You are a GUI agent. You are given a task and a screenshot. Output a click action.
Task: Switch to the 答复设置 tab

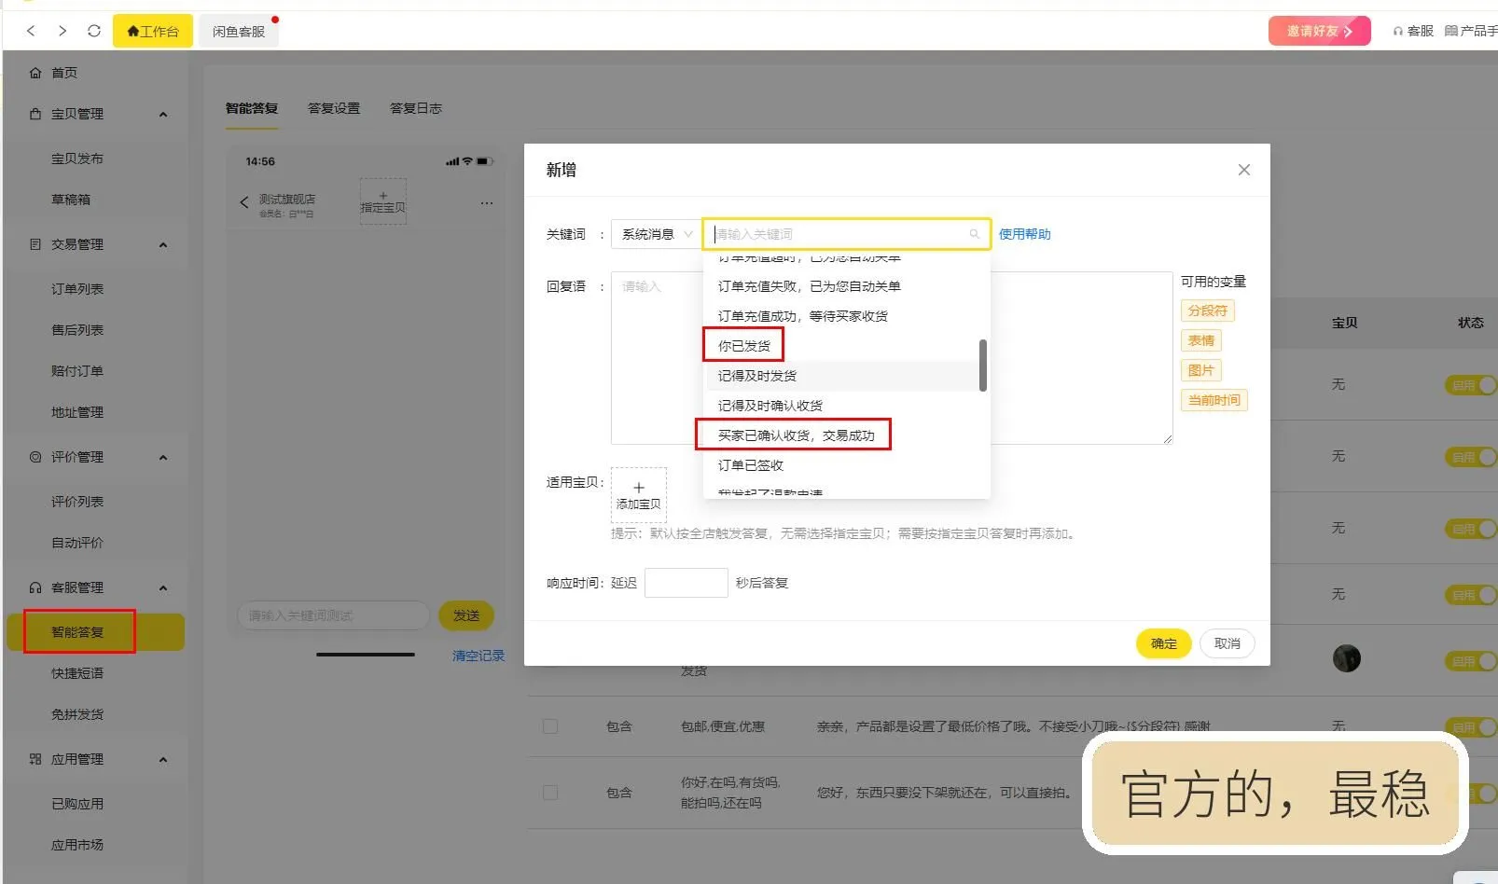pyautogui.click(x=334, y=108)
